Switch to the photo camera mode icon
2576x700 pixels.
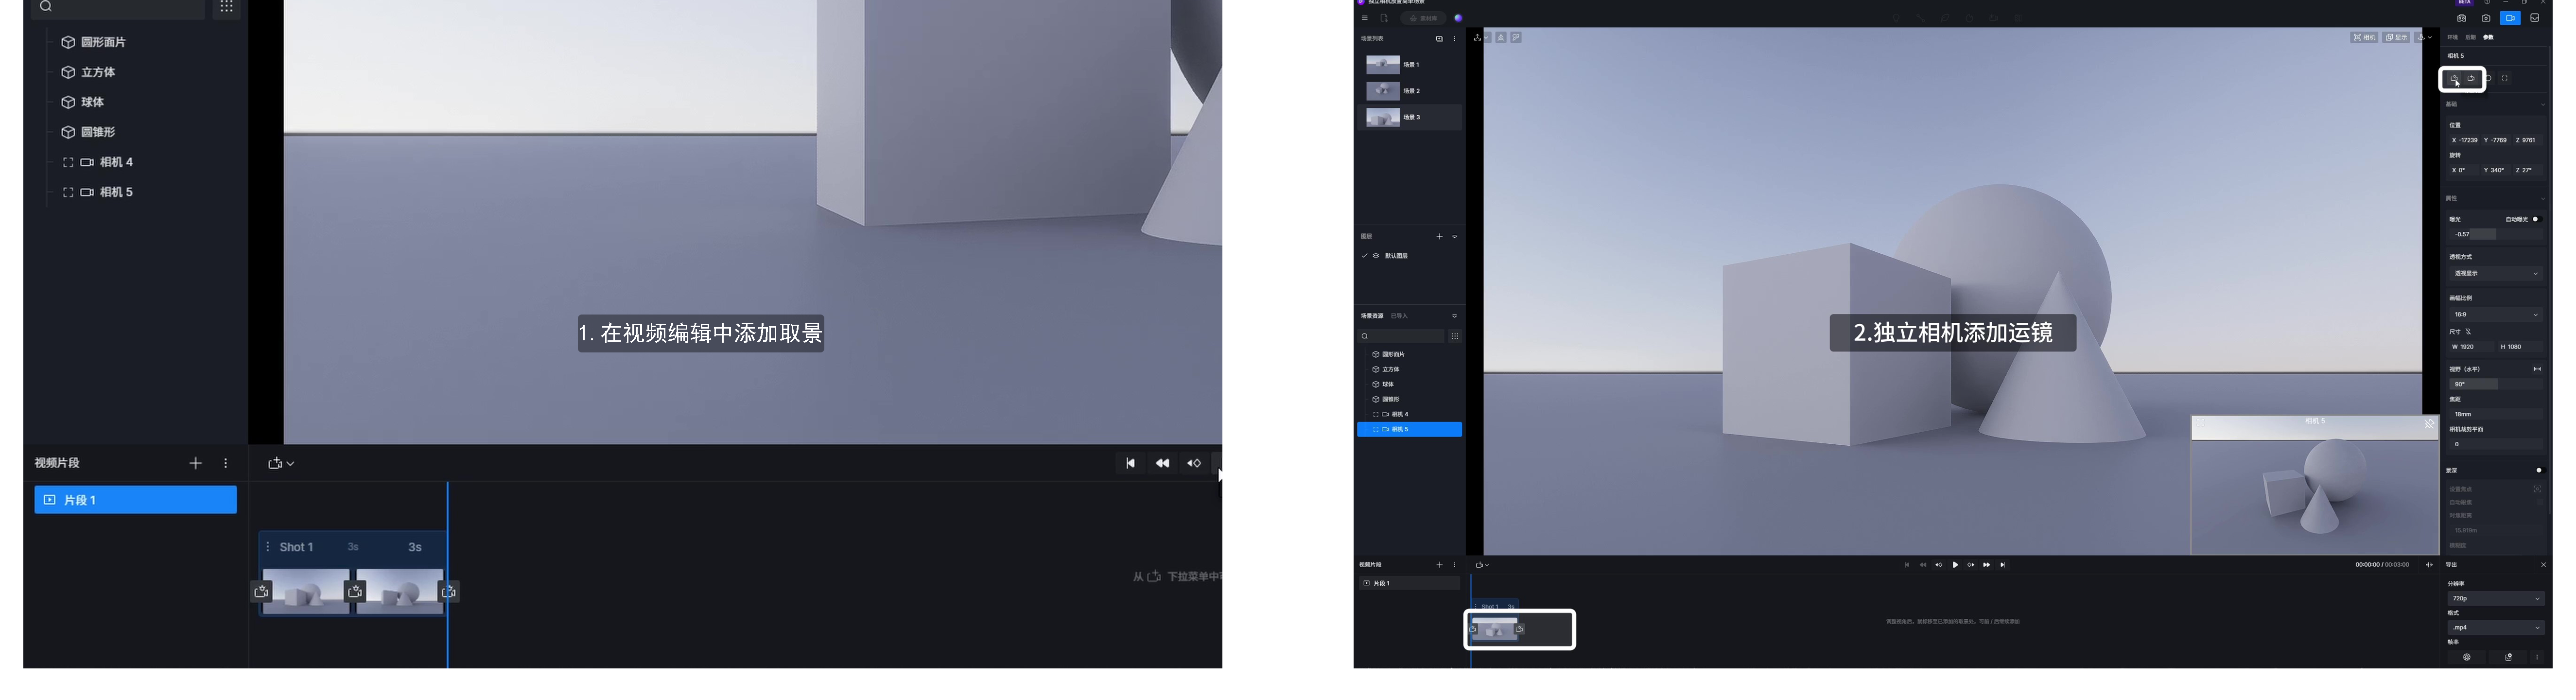pyautogui.click(x=2485, y=18)
